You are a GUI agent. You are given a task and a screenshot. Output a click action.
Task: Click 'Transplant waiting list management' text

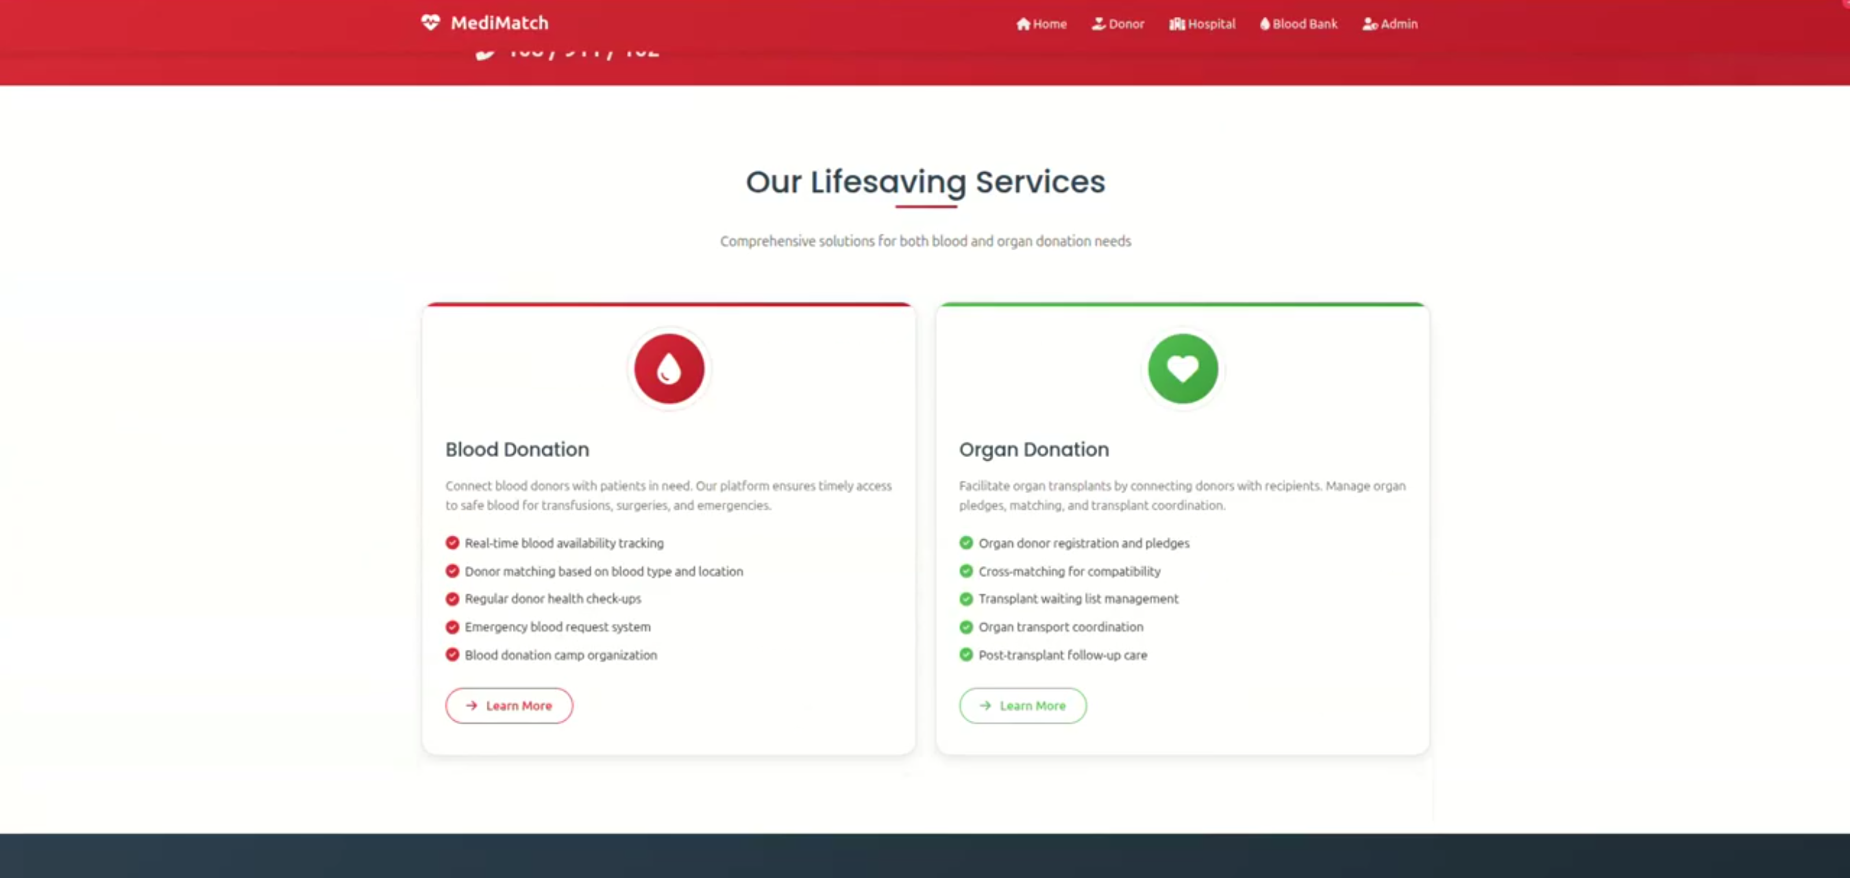point(1078,599)
